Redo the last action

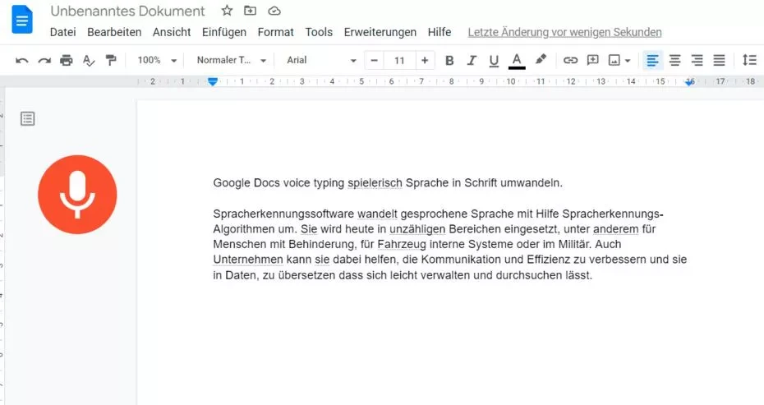pos(44,61)
